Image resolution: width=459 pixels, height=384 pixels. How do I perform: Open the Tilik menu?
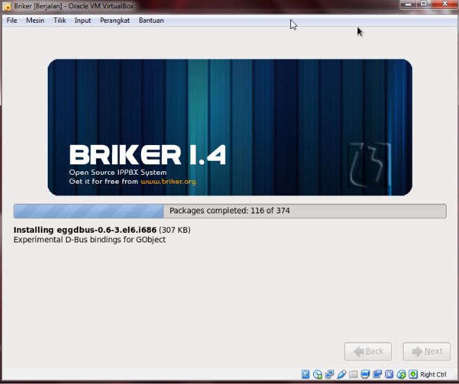pos(59,21)
